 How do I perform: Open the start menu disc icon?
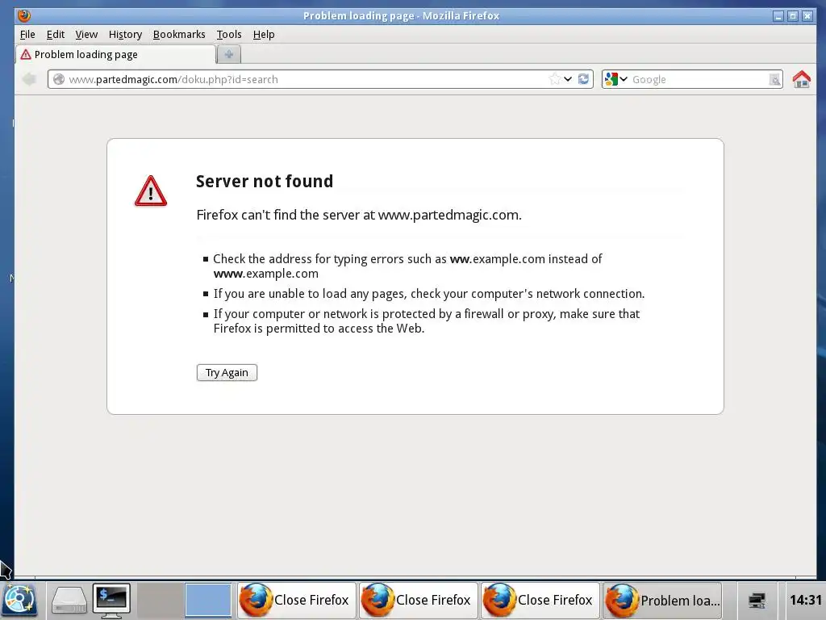19,600
